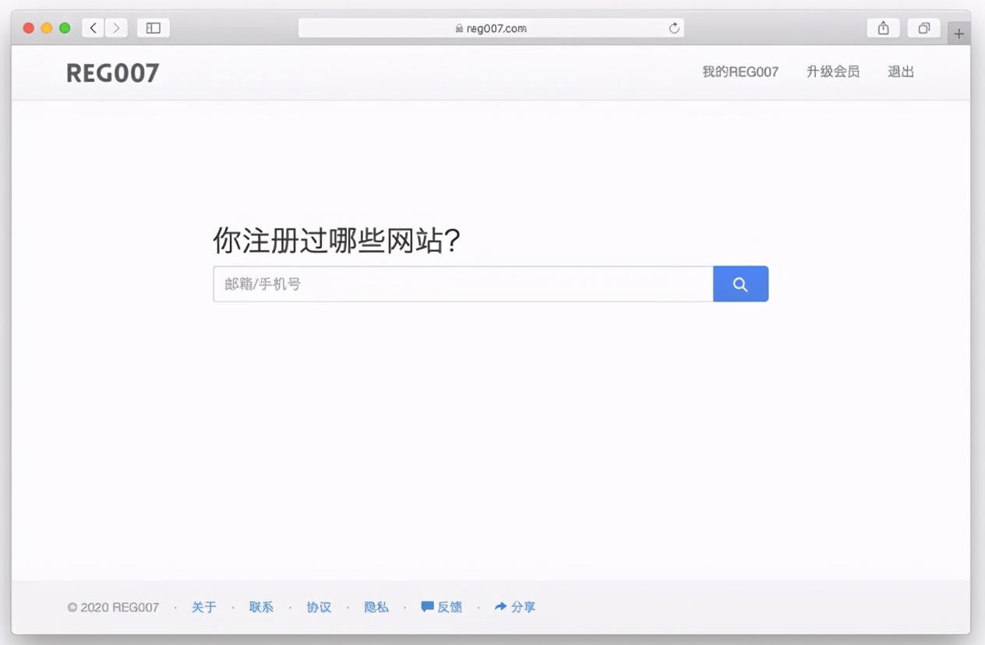Click the forward arrow in Safari toolbar
This screenshot has height=645, width=985.
115,26
